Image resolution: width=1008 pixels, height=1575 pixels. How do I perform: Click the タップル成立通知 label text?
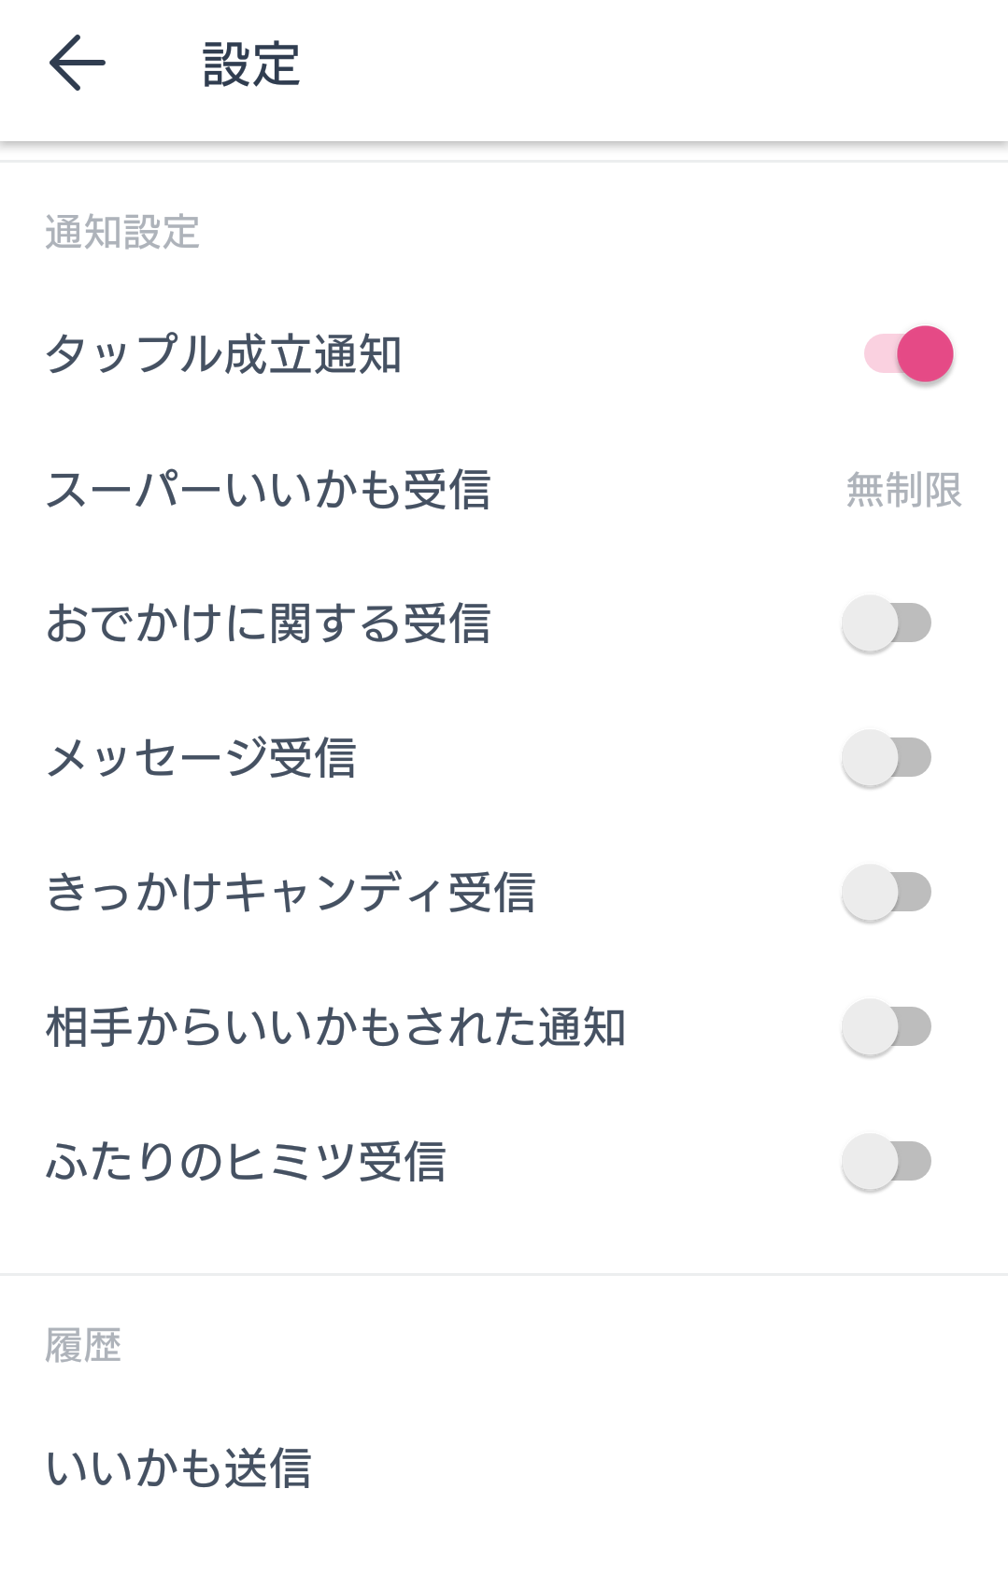223,354
